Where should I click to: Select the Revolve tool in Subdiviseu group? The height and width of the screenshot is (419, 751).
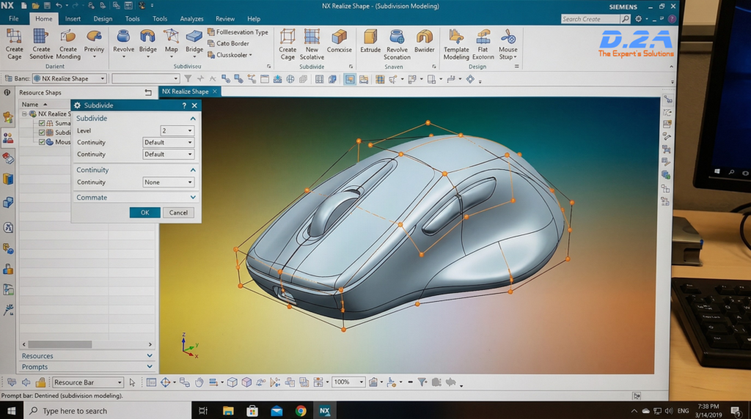pos(123,43)
